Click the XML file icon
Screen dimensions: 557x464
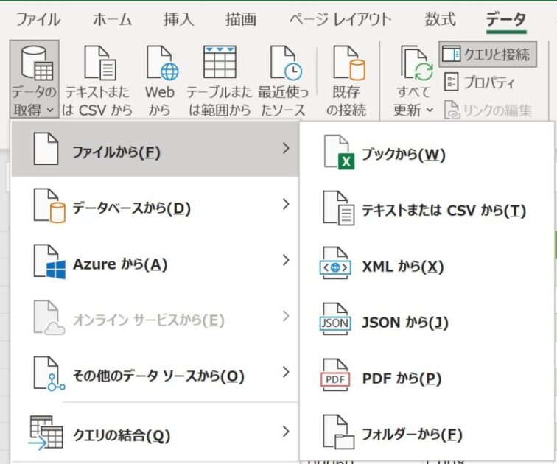click(x=335, y=264)
